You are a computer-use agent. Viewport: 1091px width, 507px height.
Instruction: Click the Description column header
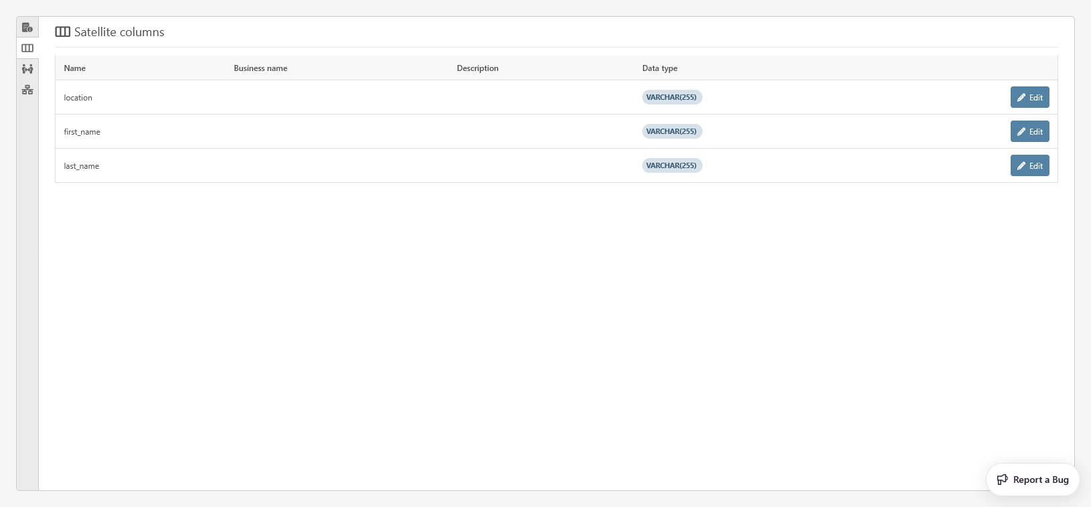click(x=478, y=68)
